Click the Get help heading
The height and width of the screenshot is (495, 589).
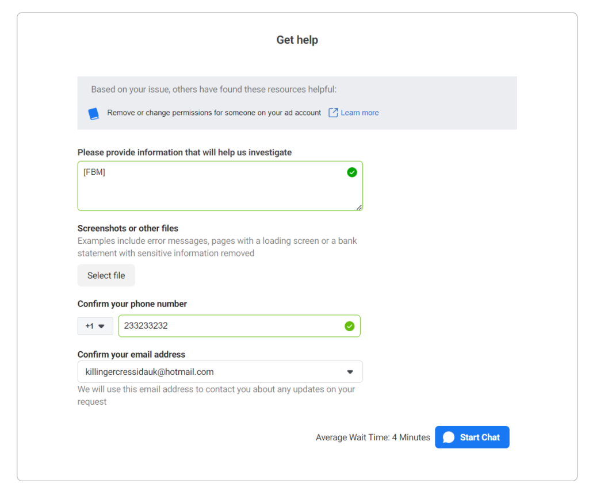click(297, 40)
